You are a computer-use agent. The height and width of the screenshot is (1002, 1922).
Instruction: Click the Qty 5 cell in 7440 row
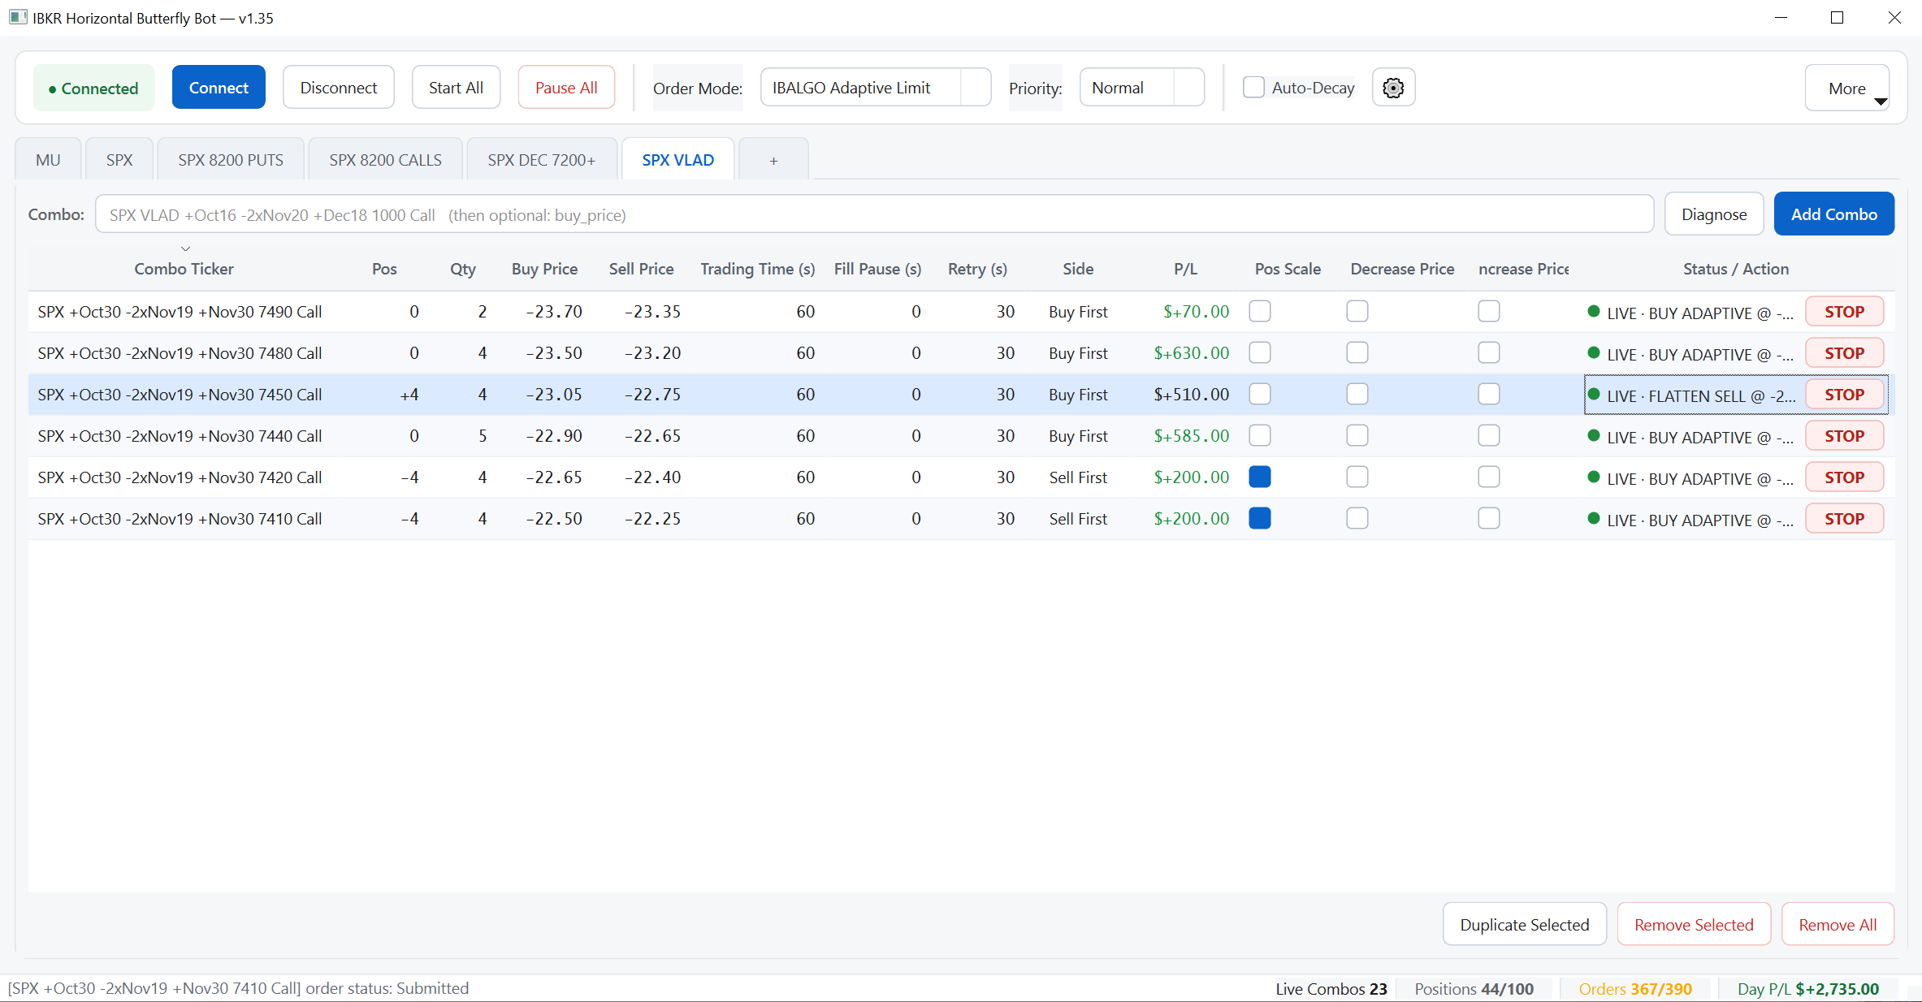point(482,436)
